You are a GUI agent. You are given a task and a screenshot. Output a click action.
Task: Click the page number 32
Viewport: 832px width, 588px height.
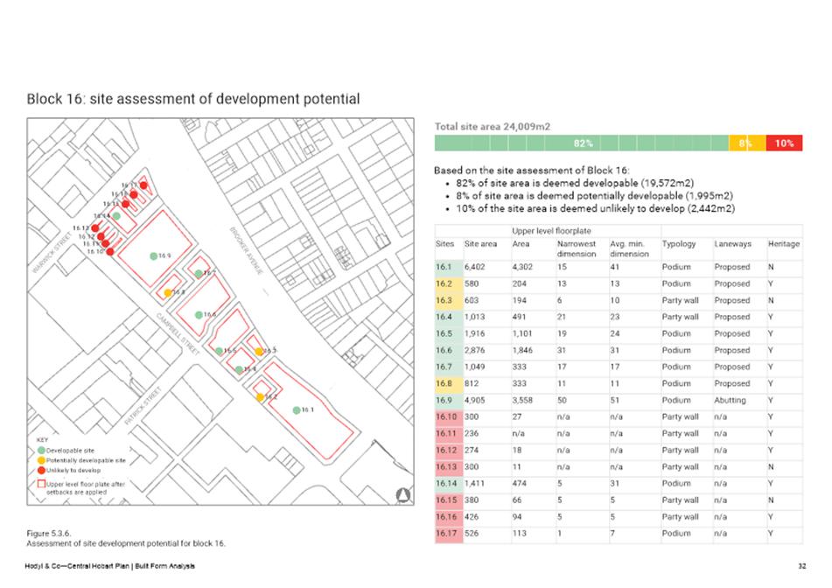[x=801, y=566]
